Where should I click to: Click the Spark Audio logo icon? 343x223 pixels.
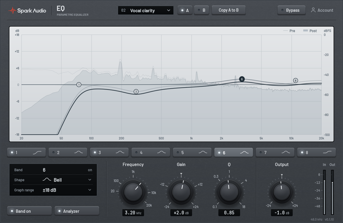pos(12,11)
